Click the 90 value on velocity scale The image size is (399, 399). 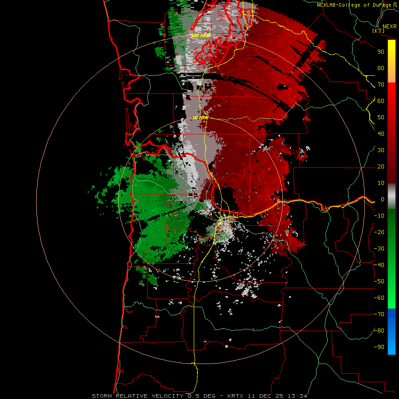[381, 52]
